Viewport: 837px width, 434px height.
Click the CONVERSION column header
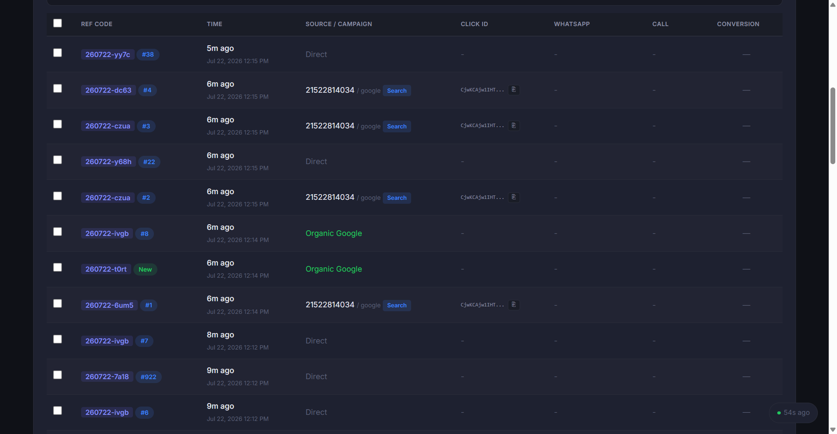pos(738,24)
